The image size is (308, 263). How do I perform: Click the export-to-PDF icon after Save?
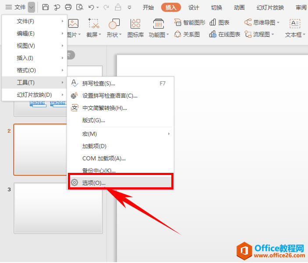click(x=57, y=7)
